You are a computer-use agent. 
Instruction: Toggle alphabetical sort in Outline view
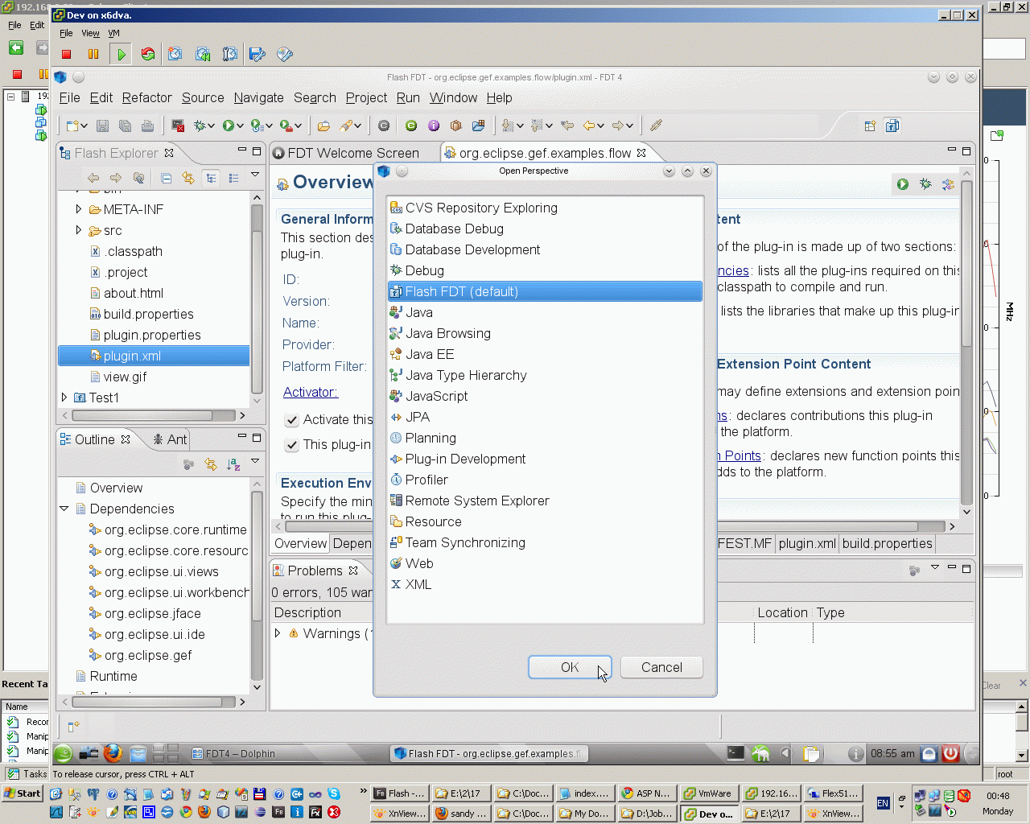233,464
